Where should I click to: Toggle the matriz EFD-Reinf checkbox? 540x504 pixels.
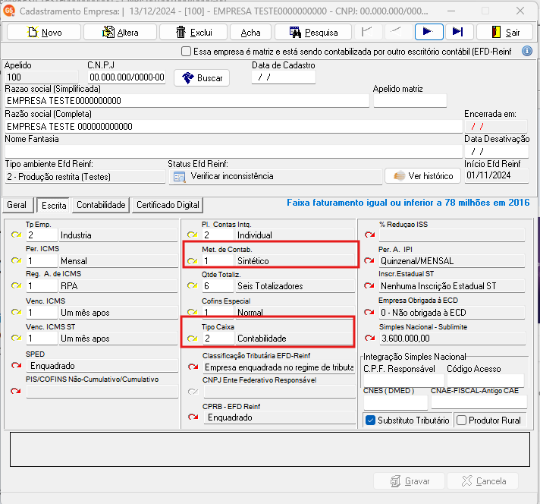pyautogui.click(x=186, y=52)
